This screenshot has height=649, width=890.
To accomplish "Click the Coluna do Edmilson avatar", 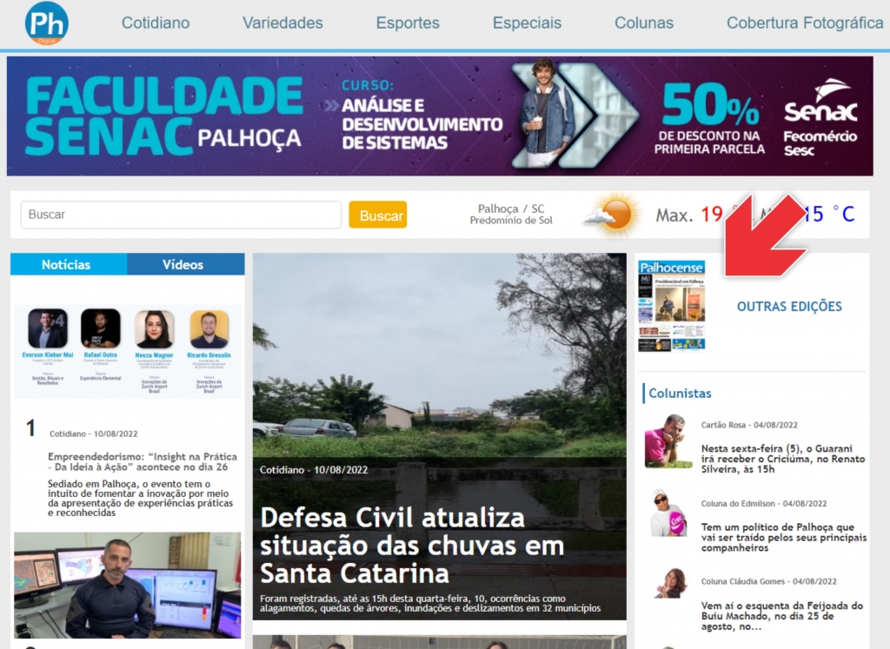I will (x=668, y=513).
